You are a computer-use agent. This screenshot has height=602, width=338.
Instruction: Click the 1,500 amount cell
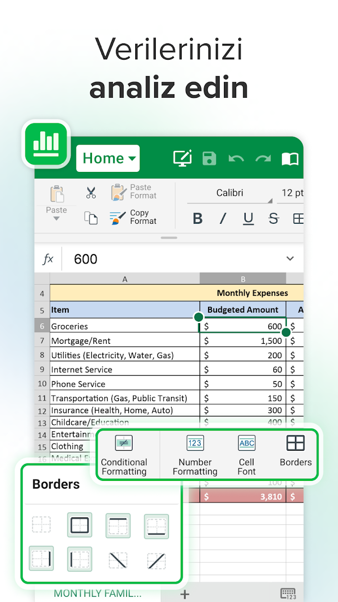(243, 341)
